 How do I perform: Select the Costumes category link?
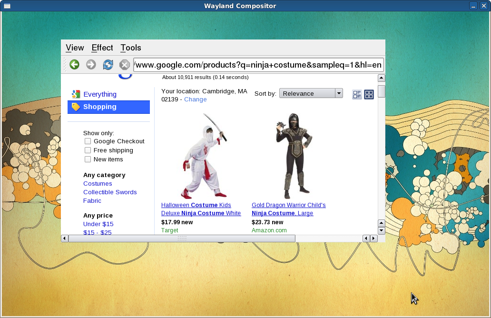pos(98,183)
